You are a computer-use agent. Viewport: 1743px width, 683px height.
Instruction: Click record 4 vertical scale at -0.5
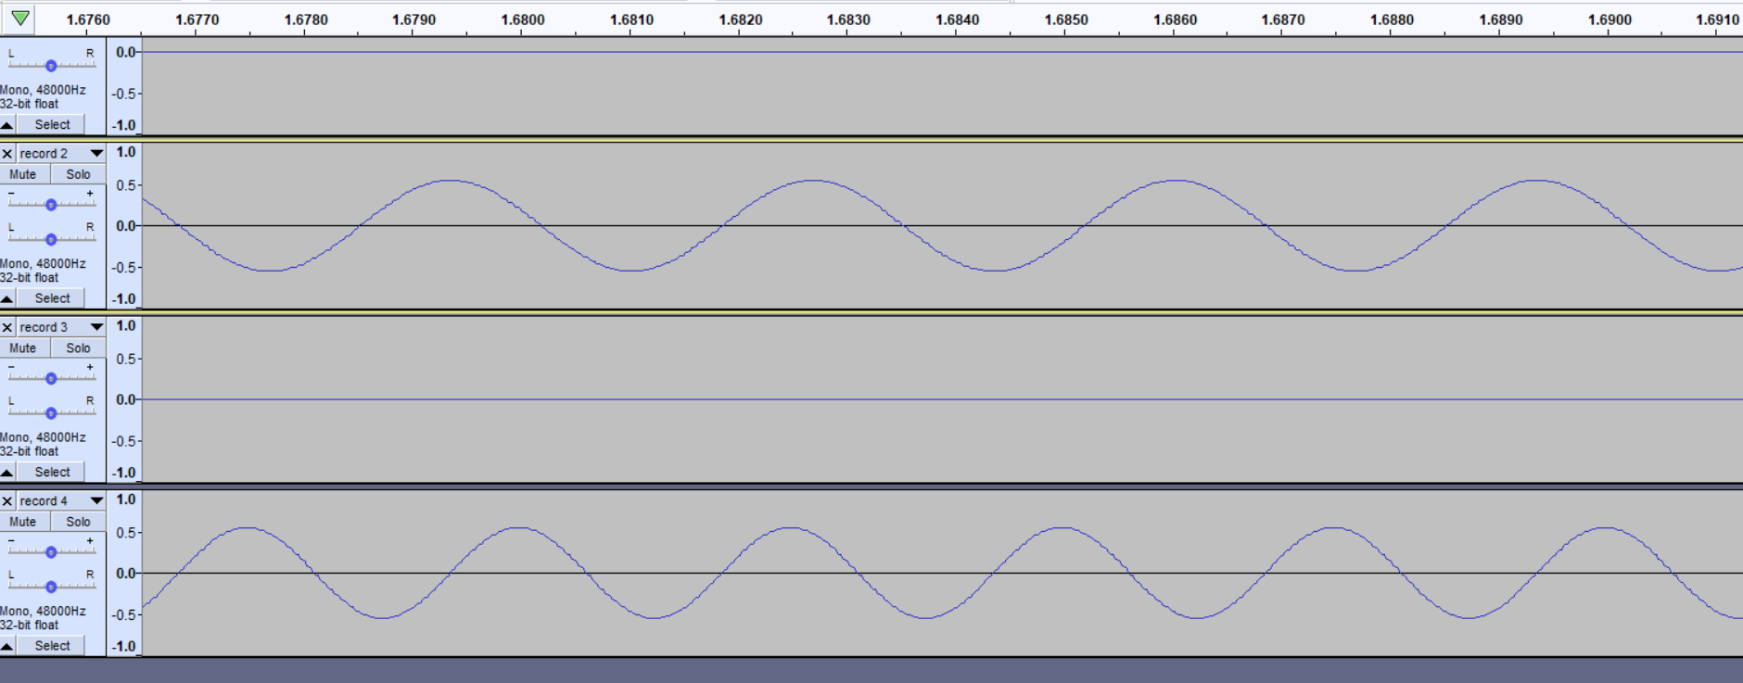(124, 614)
